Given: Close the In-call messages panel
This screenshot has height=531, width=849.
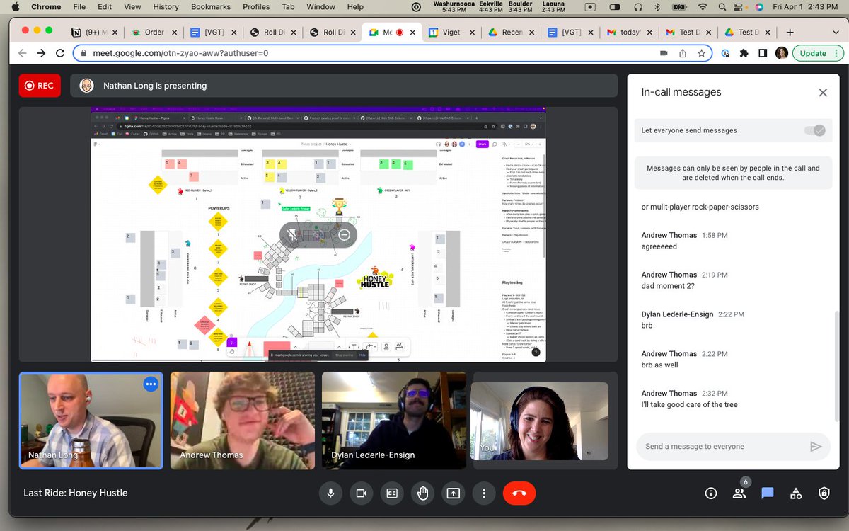Looking at the screenshot, I should pyautogui.click(x=823, y=92).
